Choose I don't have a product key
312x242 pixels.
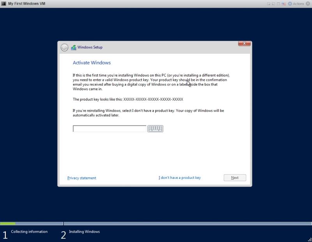click(x=179, y=178)
